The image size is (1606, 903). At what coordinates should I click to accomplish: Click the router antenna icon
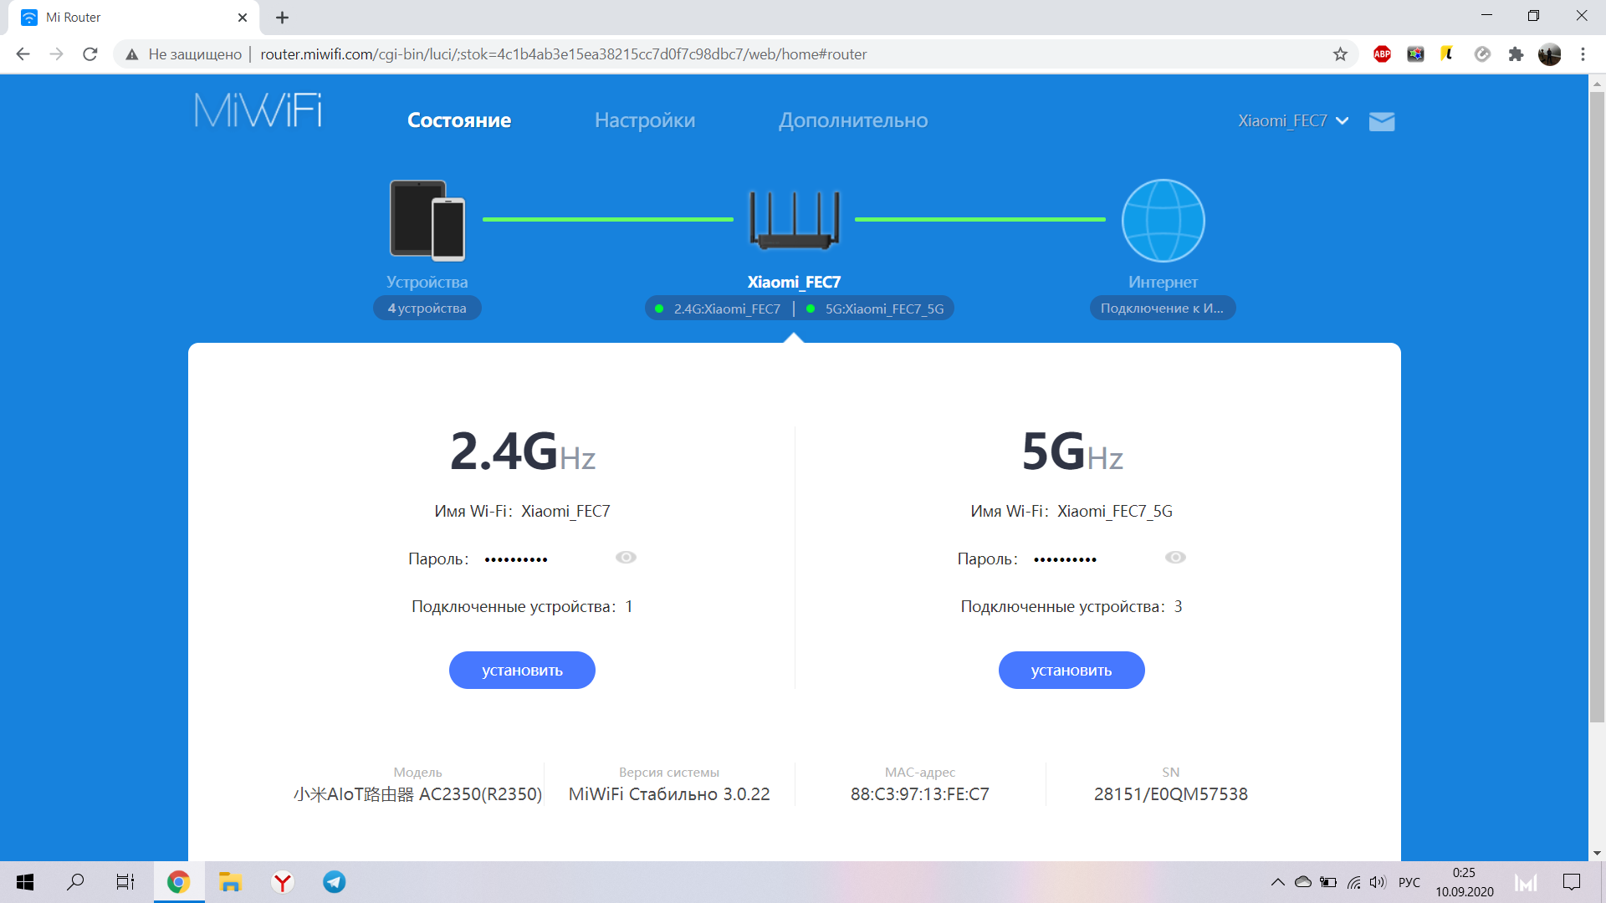pyautogui.click(x=794, y=220)
